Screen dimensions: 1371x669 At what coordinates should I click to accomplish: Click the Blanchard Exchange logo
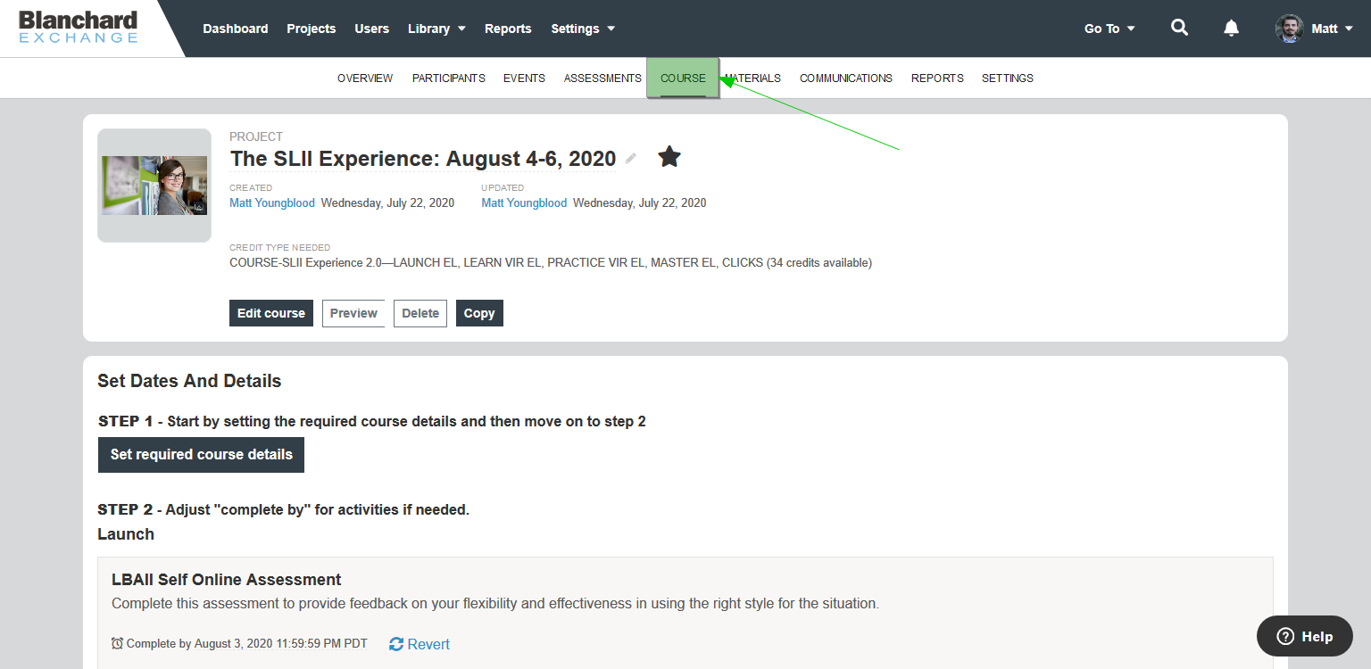tap(79, 28)
